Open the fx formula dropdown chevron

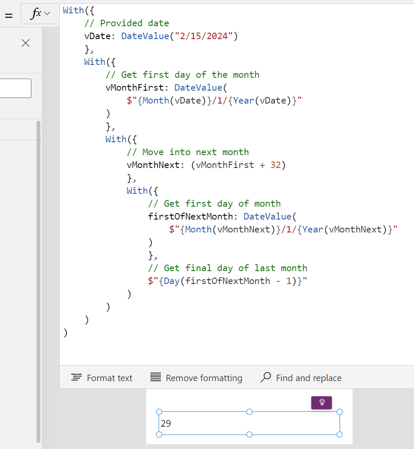(x=47, y=14)
